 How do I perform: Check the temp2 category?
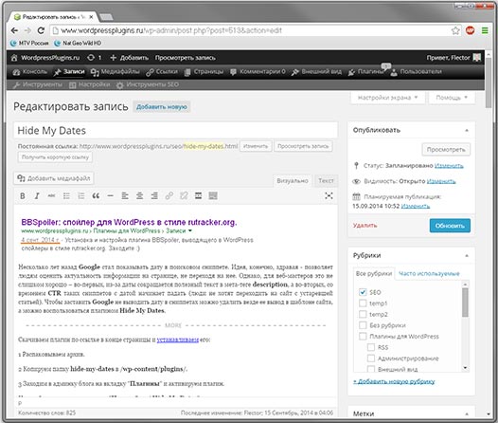tap(363, 314)
